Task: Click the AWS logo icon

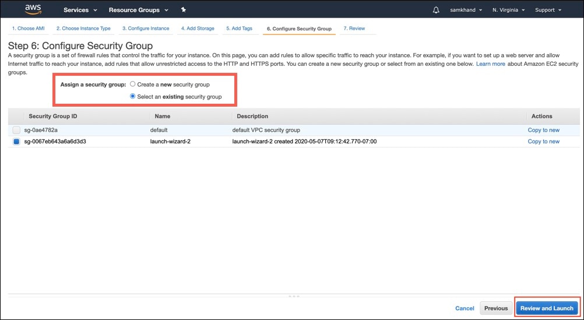Action: point(33,9)
